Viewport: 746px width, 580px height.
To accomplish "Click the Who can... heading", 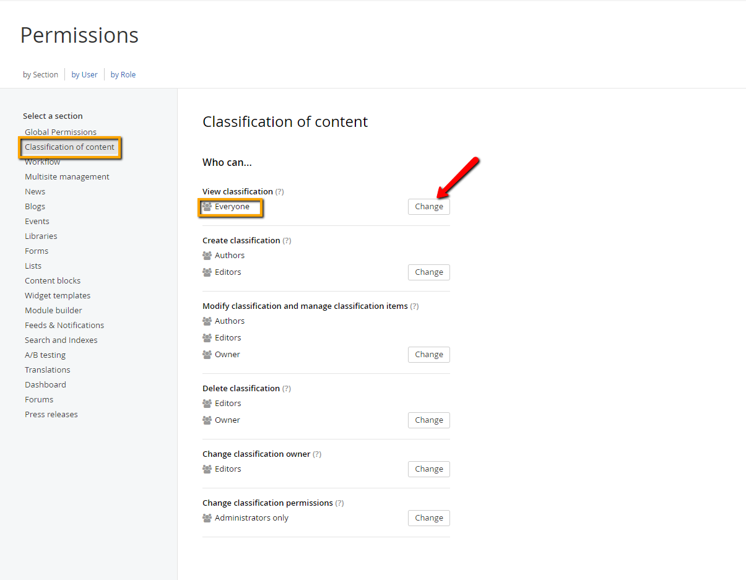I will click(x=227, y=163).
